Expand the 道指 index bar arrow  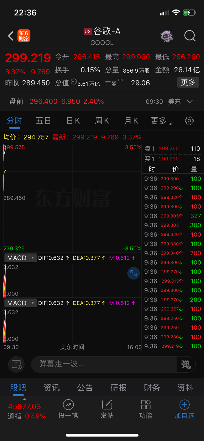coord(24,399)
